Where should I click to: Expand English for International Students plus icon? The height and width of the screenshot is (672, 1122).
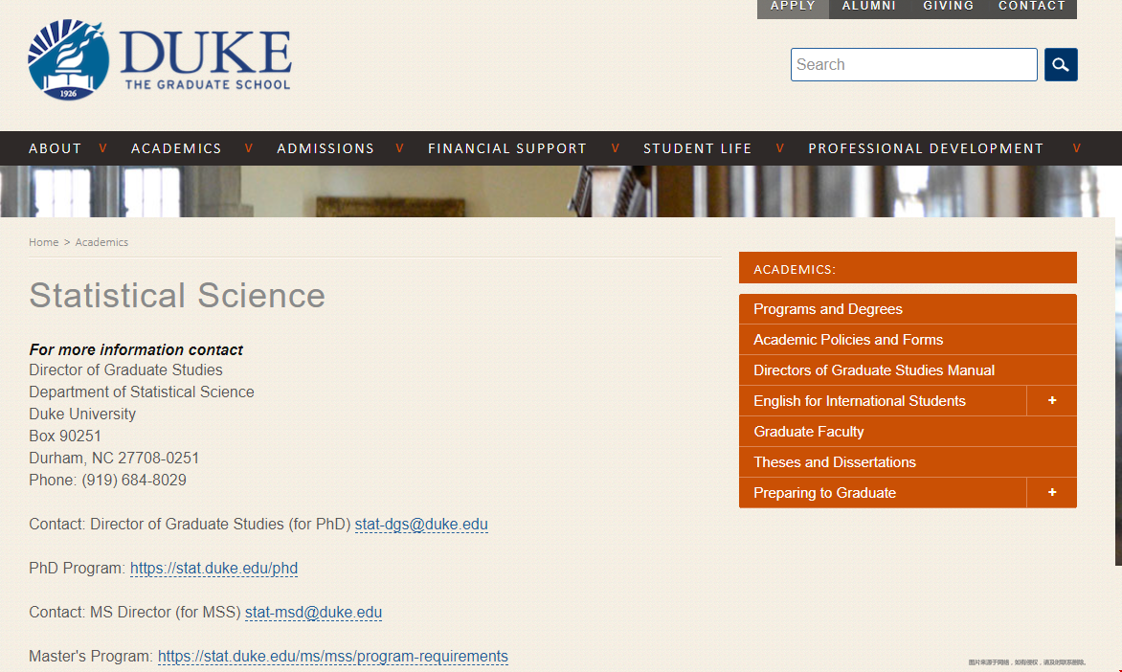pyautogui.click(x=1051, y=400)
